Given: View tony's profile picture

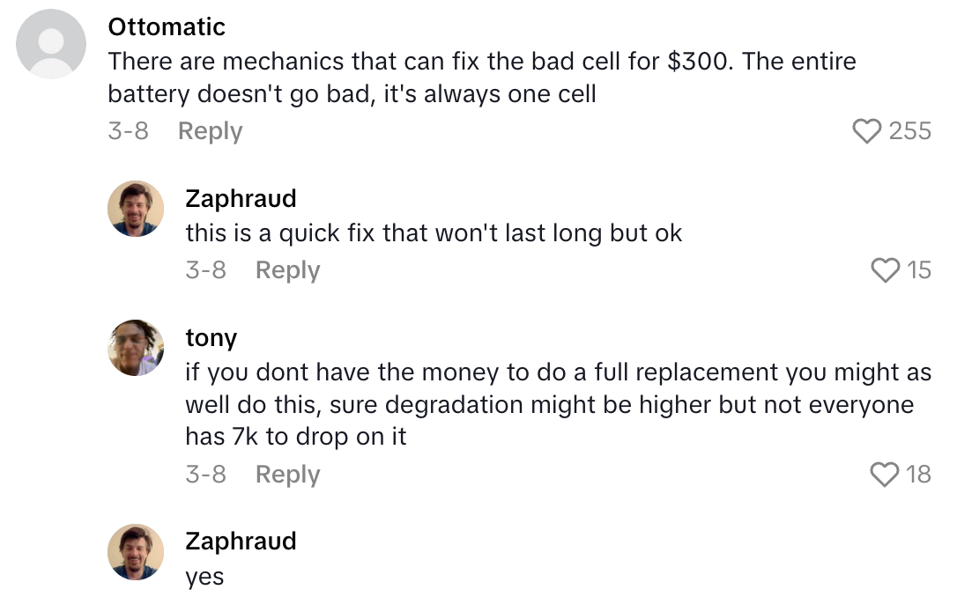Looking at the screenshot, I should click(136, 348).
